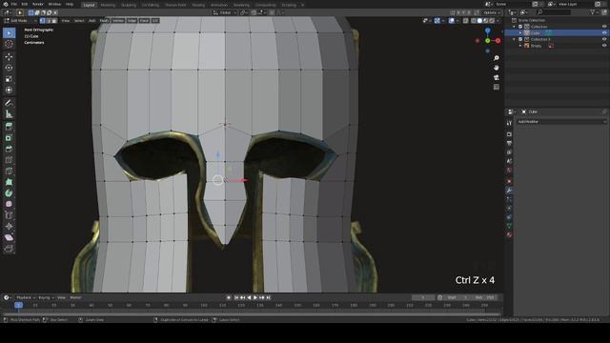Click the Blender logo icon
Viewport: 610px width, 343px height.
pyautogui.click(x=6, y=4)
